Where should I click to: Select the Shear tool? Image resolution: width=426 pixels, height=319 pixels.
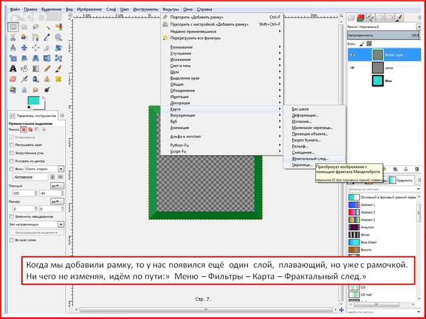click(x=24, y=58)
